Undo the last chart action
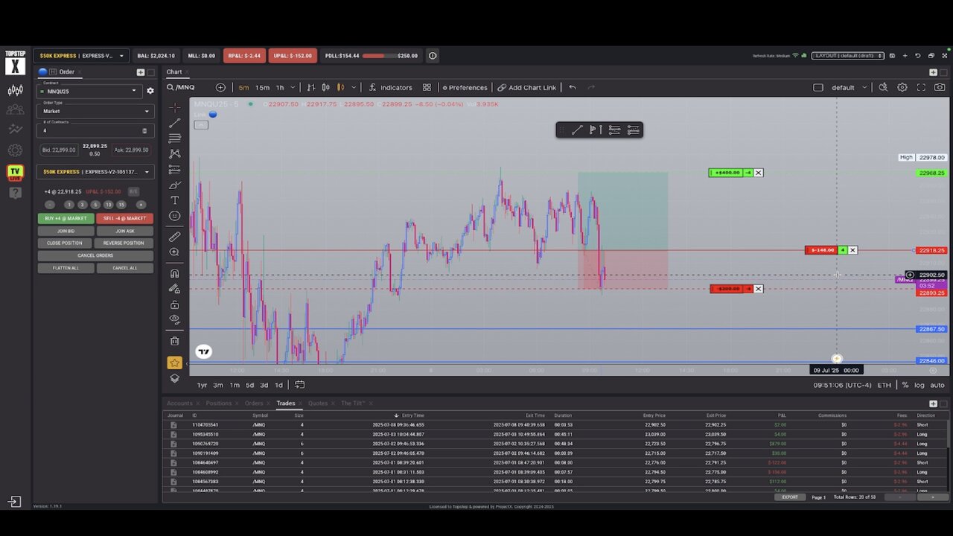Screen dimensions: 953x536 point(573,87)
